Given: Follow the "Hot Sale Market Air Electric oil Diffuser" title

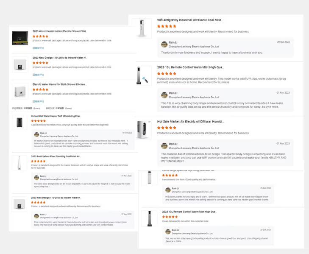Looking at the screenshot, I should pyautogui.click(x=190, y=122).
